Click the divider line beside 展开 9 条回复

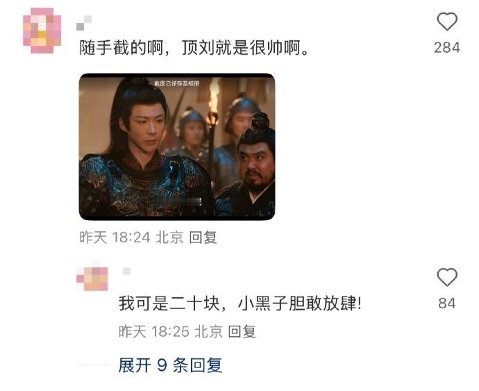[93, 365]
